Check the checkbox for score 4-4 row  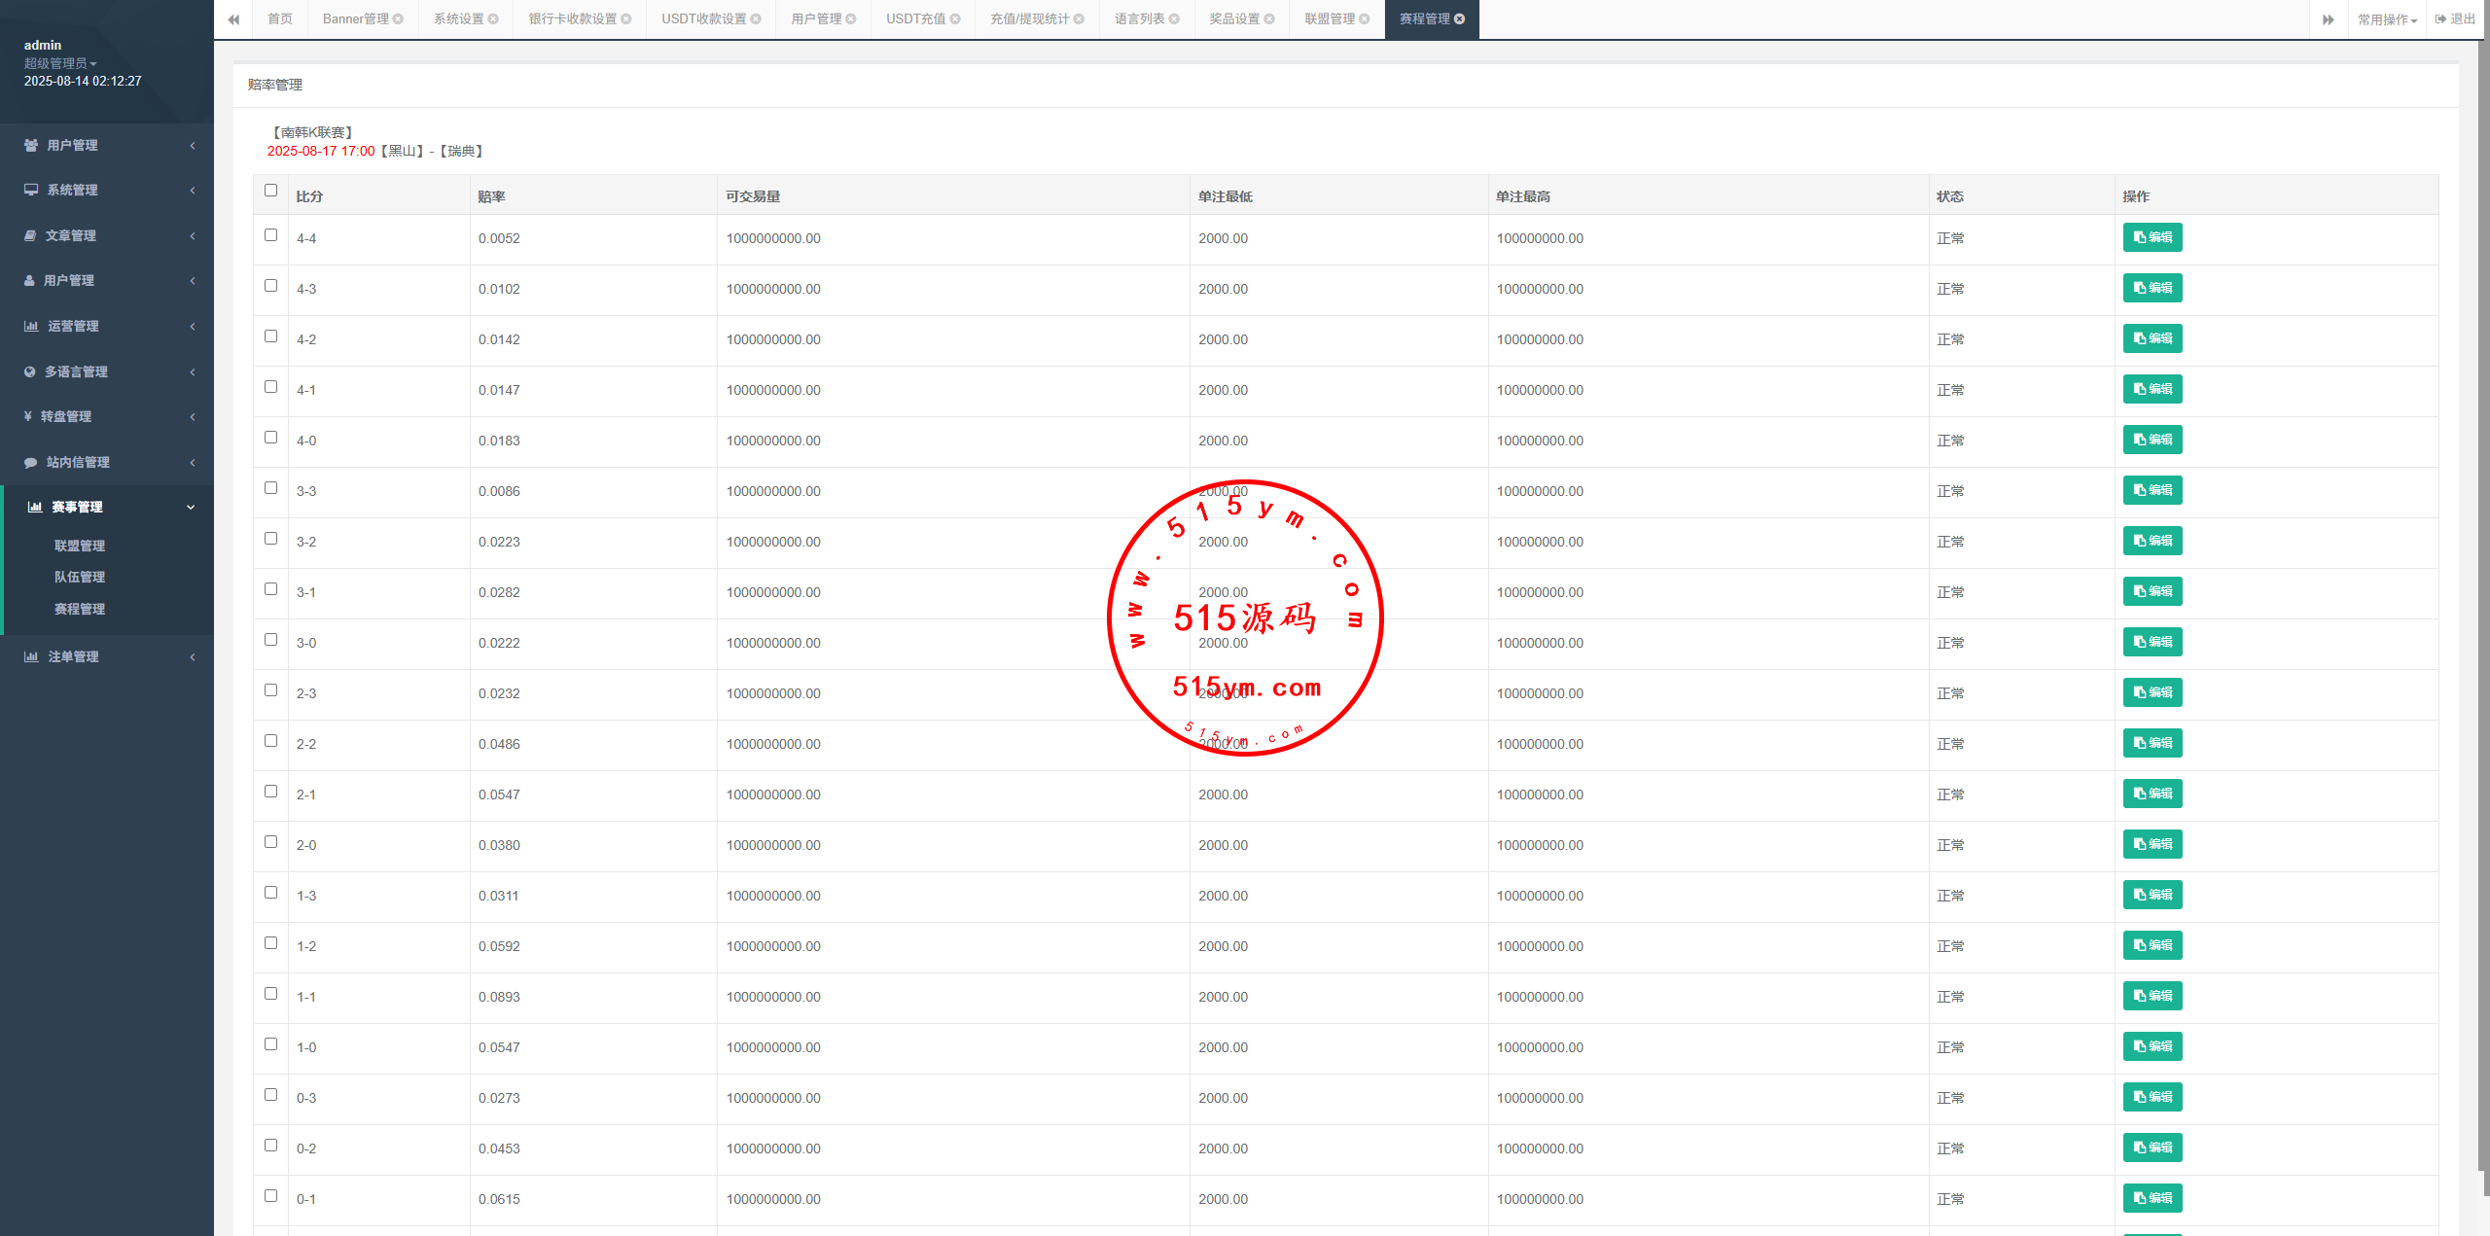pos(270,235)
